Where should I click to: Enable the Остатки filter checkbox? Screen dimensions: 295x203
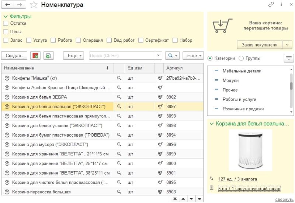6,23
